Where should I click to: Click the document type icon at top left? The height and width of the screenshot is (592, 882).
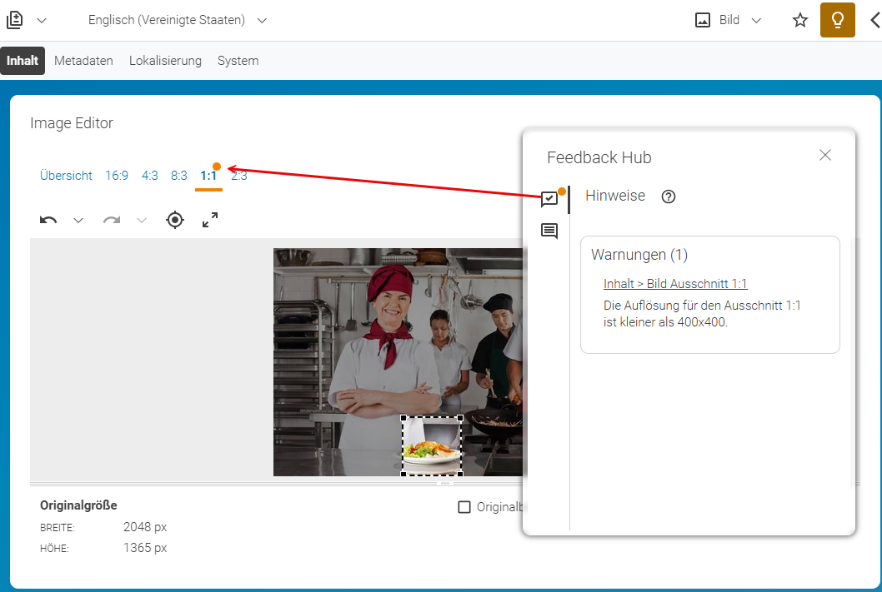(15, 20)
